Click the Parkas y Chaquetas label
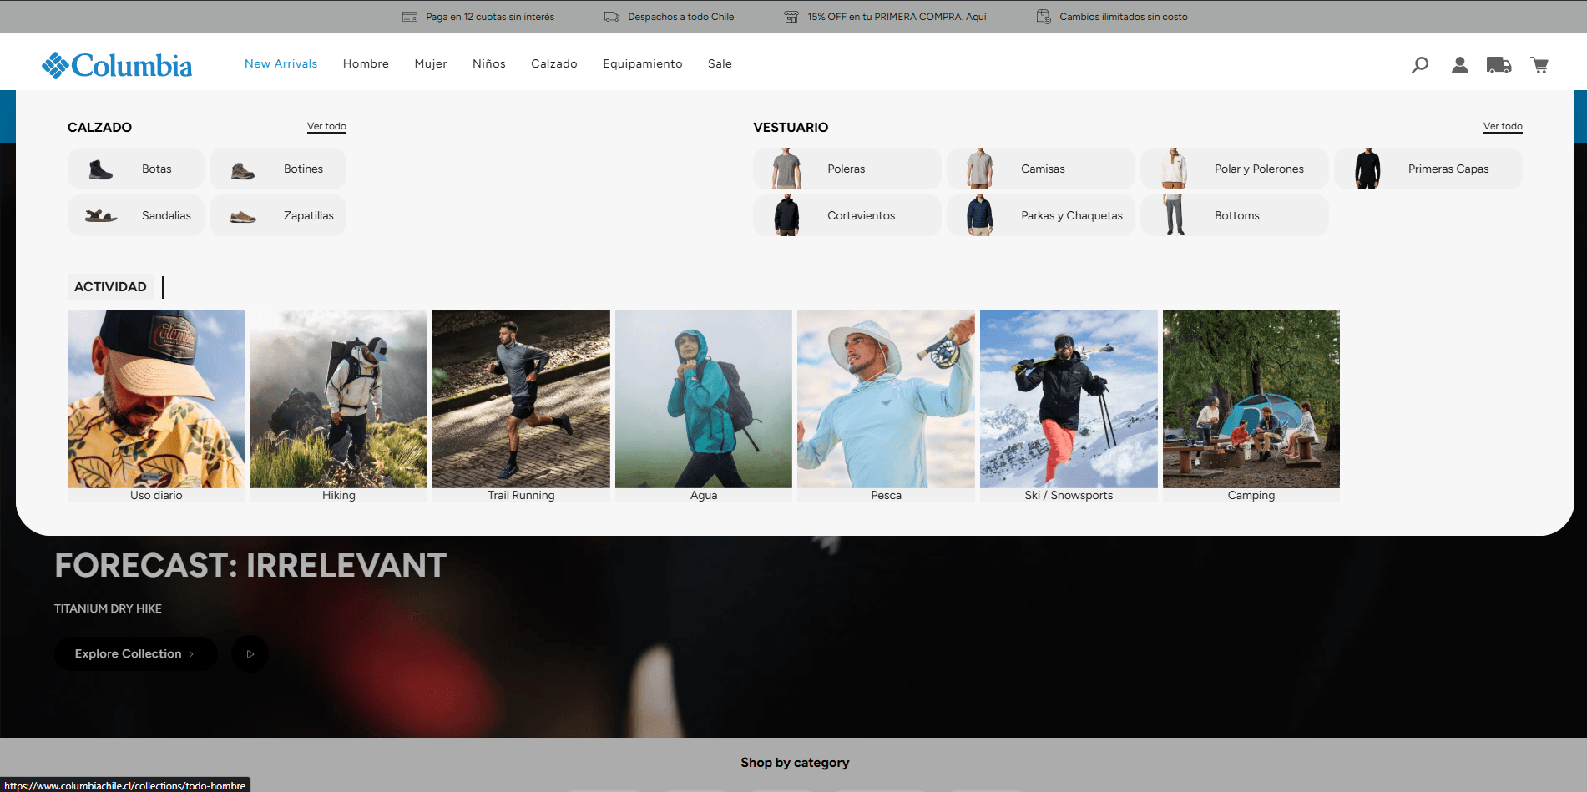This screenshot has width=1587, height=792. pyautogui.click(x=1072, y=216)
